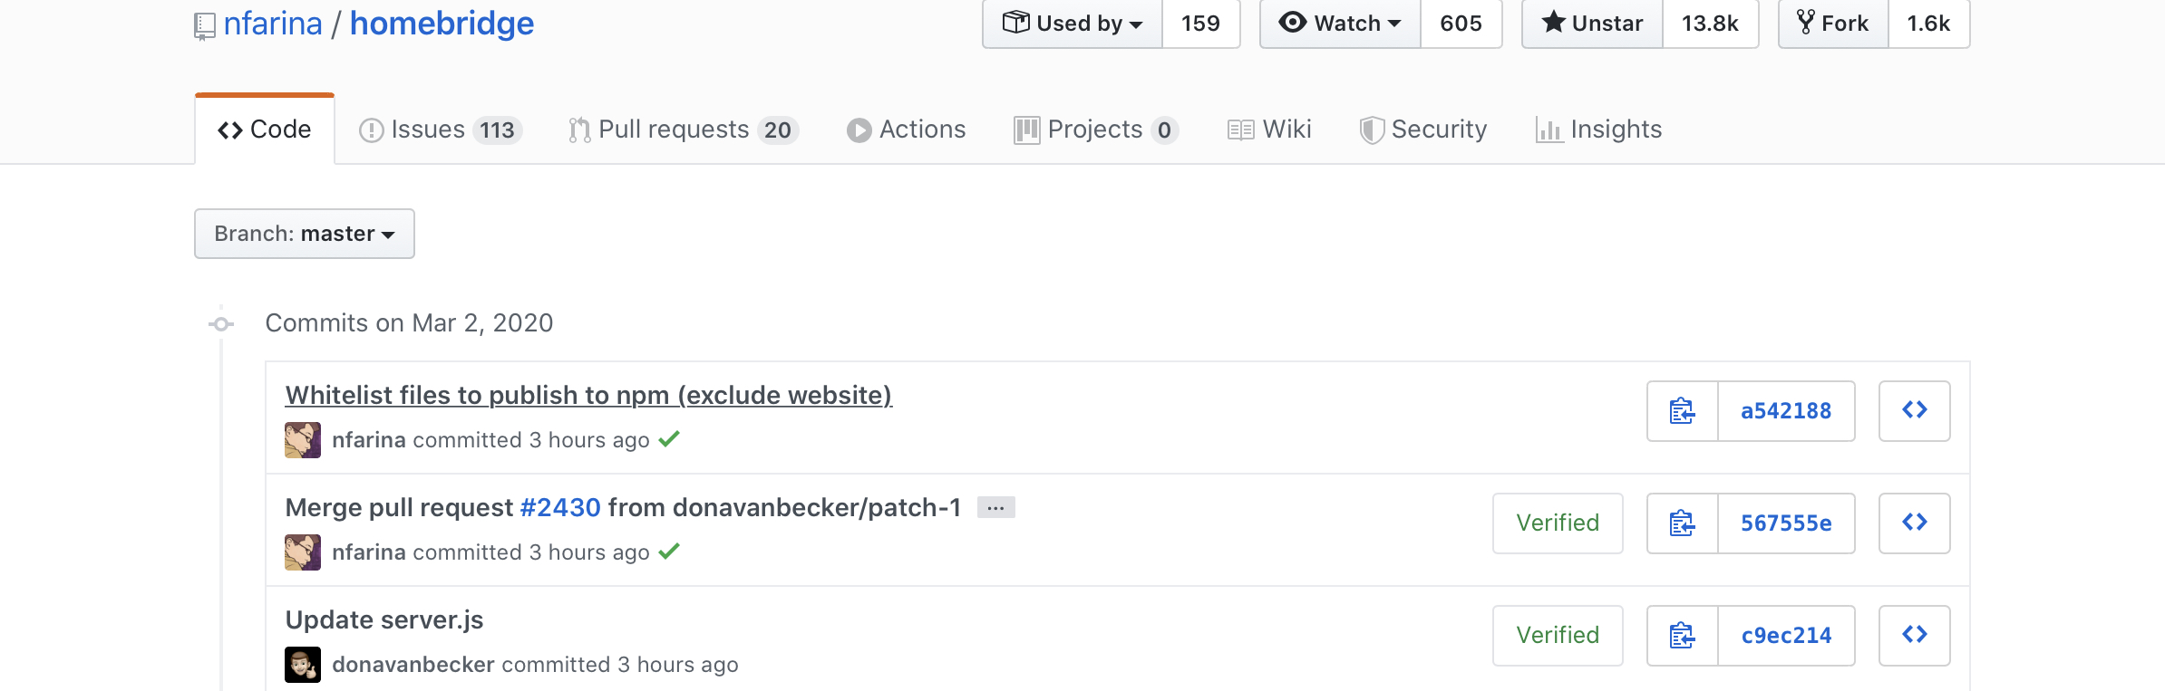The height and width of the screenshot is (691, 2165).
Task: Browse repository at commit 567555e
Action: click(x=1914, y=523)
